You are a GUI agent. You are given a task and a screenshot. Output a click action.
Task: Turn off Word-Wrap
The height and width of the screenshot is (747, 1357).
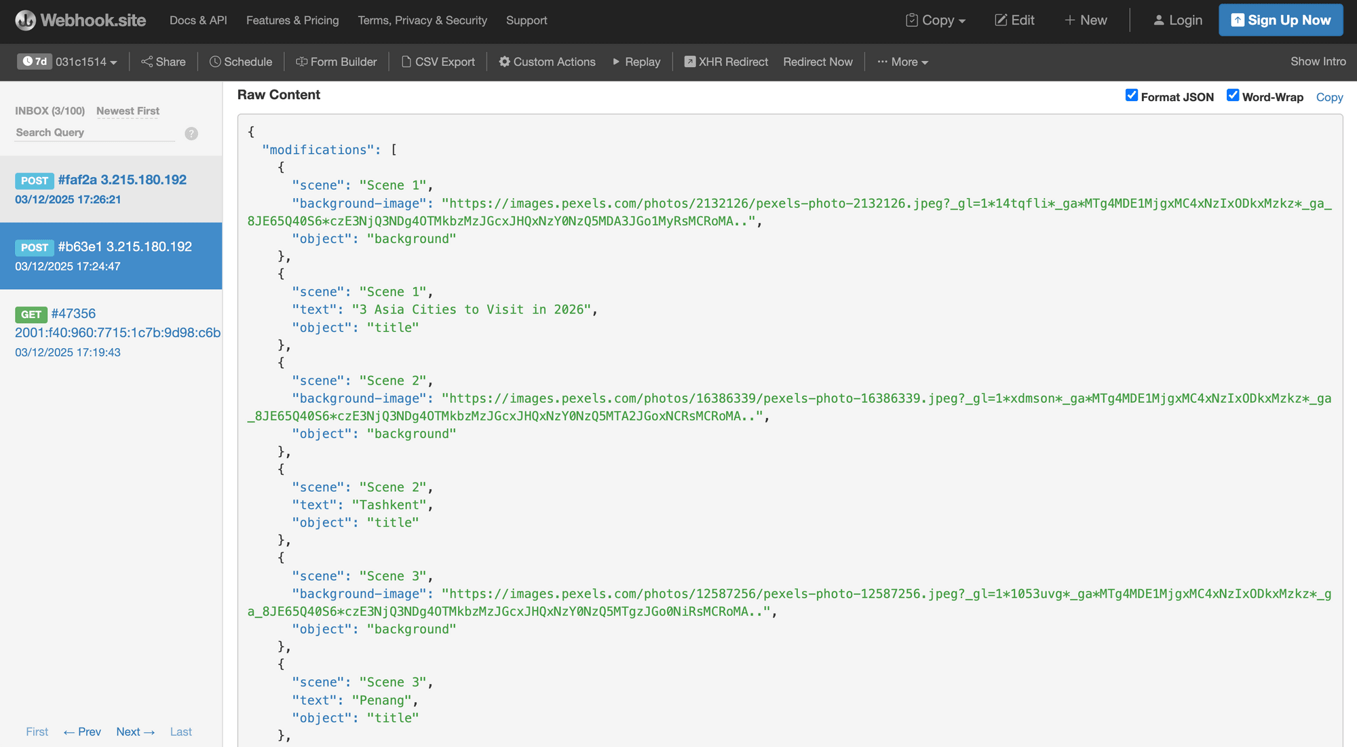coord(1233,95)
